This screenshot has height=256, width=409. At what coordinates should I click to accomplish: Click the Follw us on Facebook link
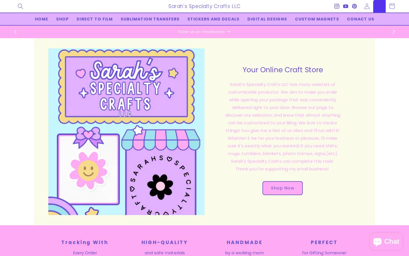204,32
